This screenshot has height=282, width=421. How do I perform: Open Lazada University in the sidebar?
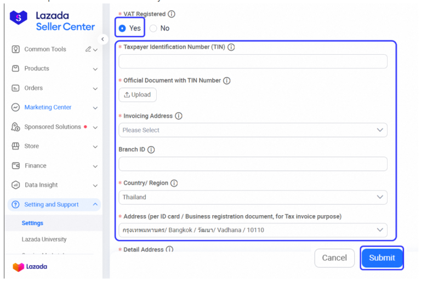tap(44, 239)
